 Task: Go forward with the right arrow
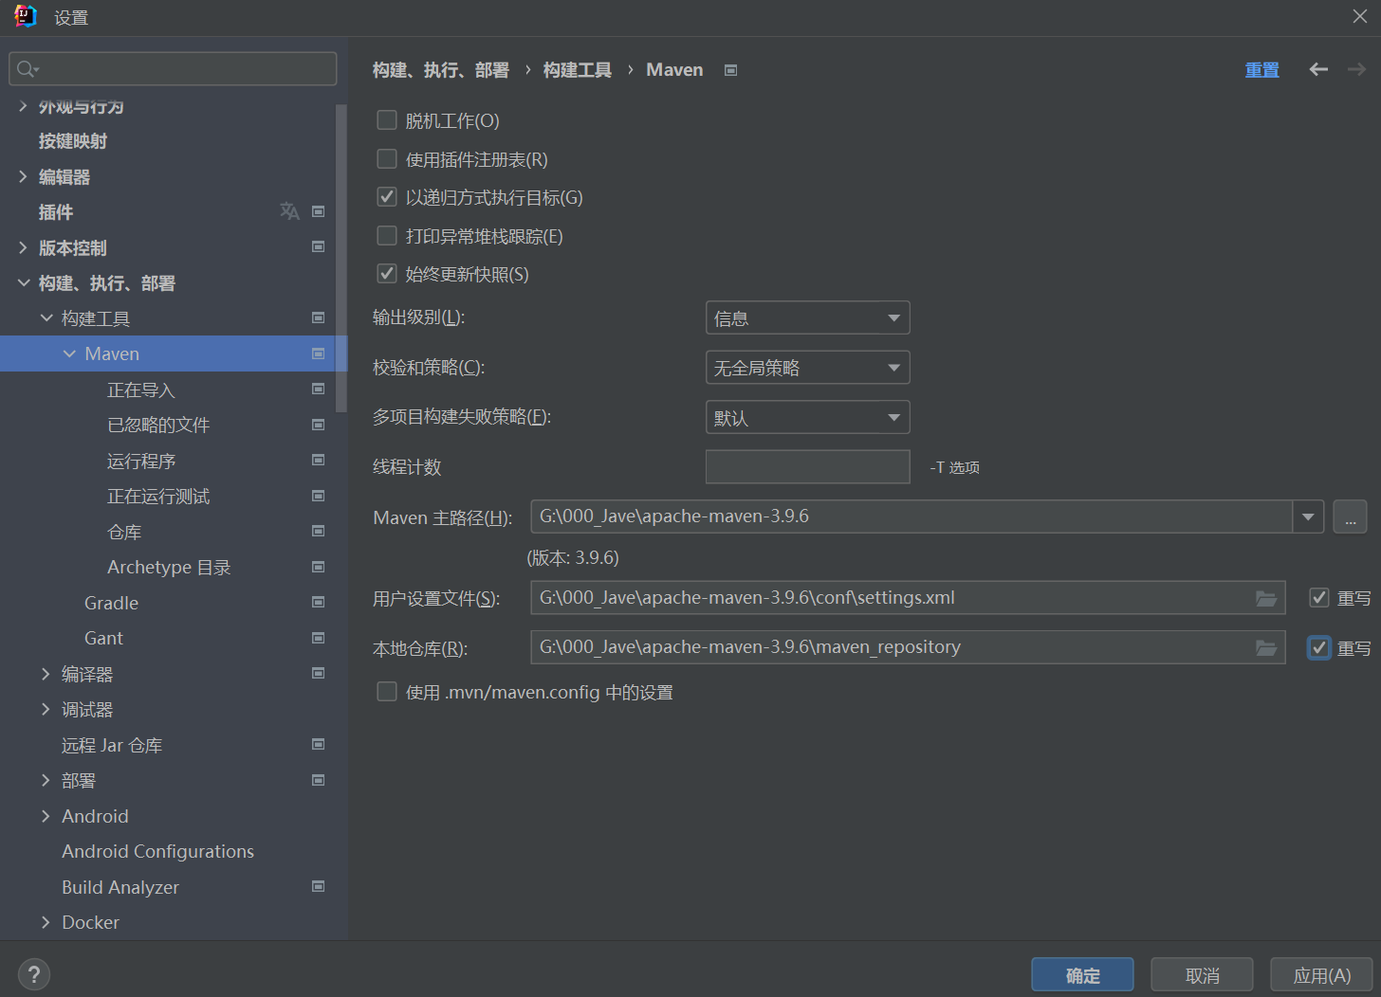click(1356, 69)
